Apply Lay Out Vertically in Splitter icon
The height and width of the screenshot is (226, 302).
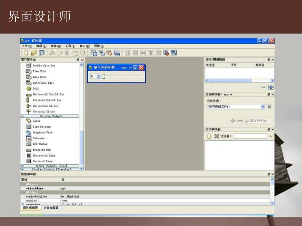click(x=151, y=53)
